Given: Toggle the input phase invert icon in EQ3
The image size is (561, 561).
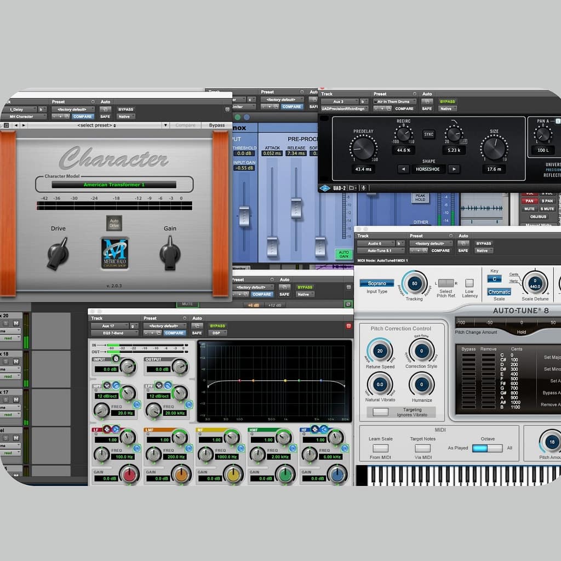Looking at the screenshot, I should 116,358.
